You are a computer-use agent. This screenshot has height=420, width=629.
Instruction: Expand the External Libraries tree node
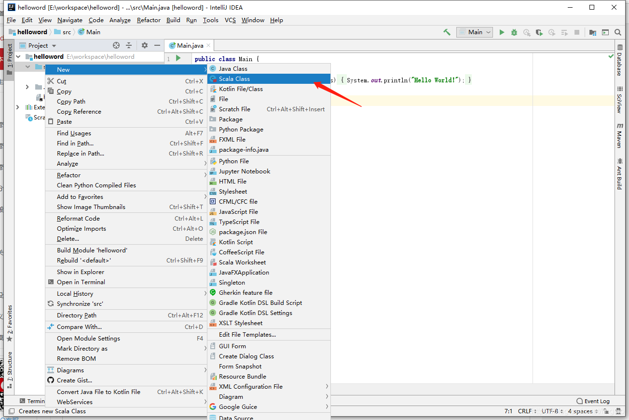tap(18, 107)
